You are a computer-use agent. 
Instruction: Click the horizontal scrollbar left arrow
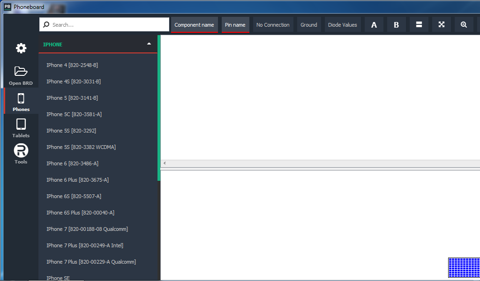tap(165, 163)
